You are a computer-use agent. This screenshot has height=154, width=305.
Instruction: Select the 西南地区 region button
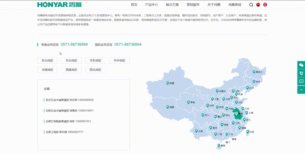coord(72,70)
